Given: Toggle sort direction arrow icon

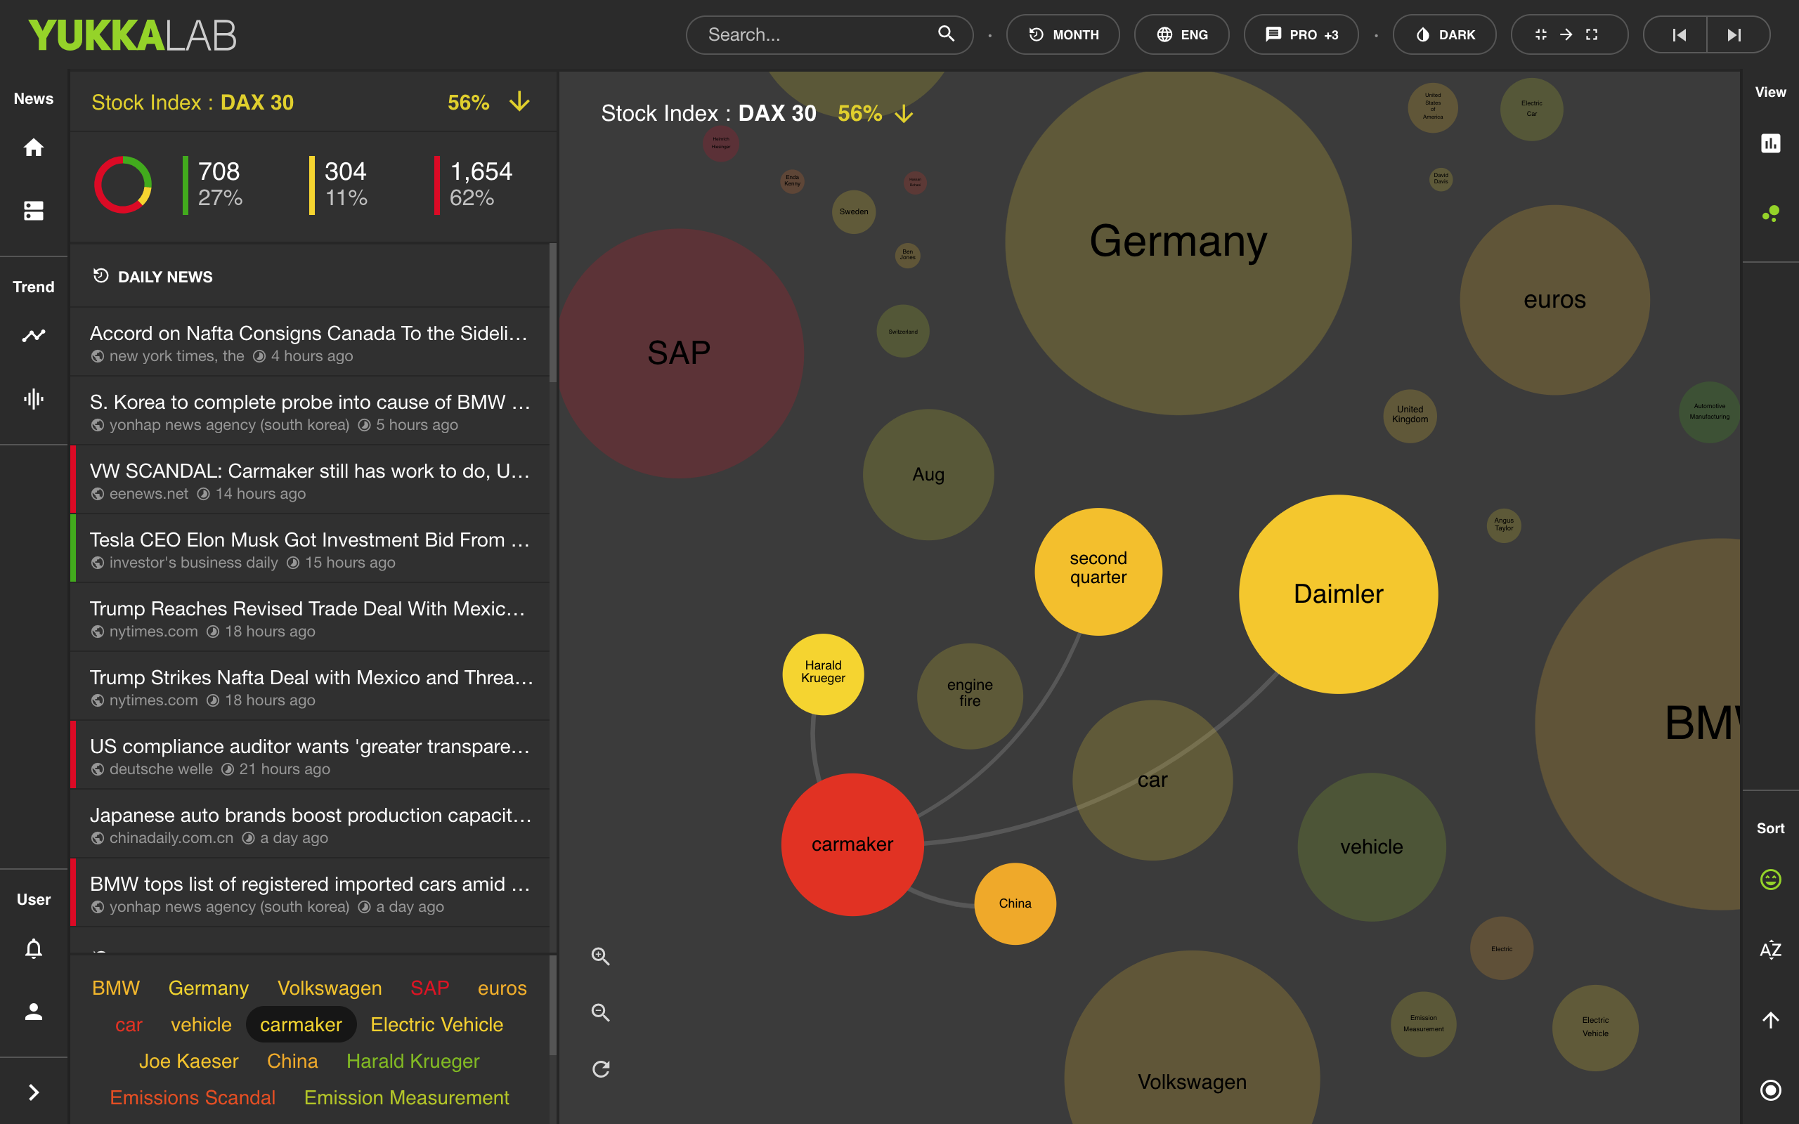Looking at the screenshot, I should (x=1771, y=1020).
